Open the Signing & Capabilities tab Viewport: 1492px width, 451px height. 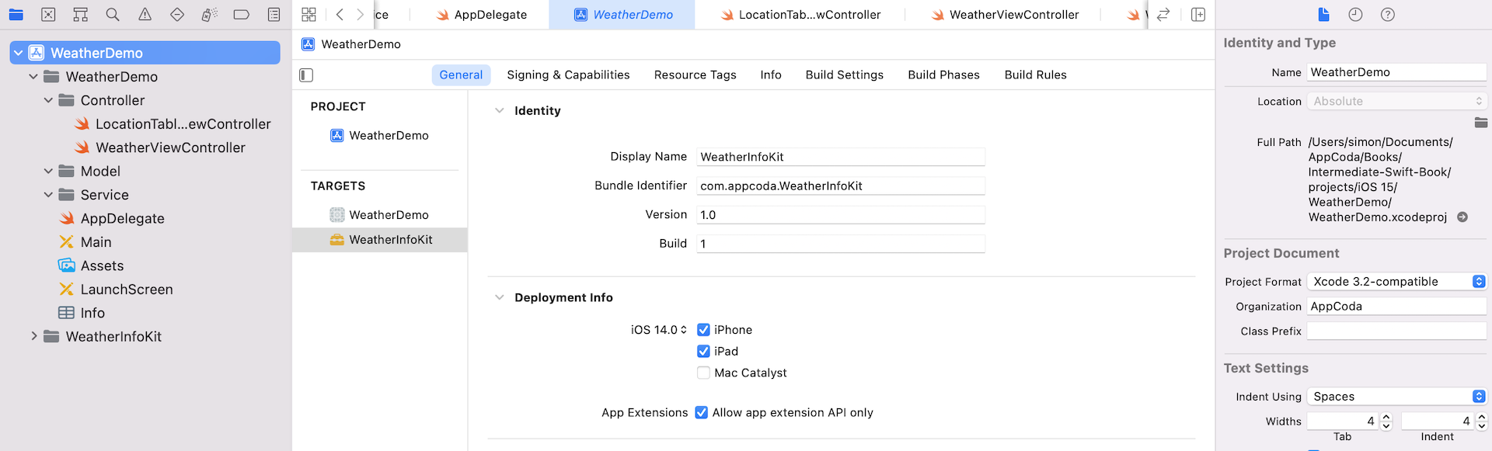[x=568, y=75]
